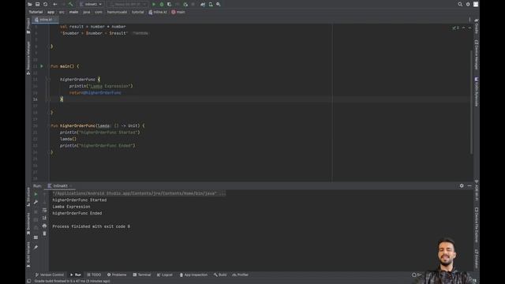Open the Logcat tool window

[x=165, y=275]
